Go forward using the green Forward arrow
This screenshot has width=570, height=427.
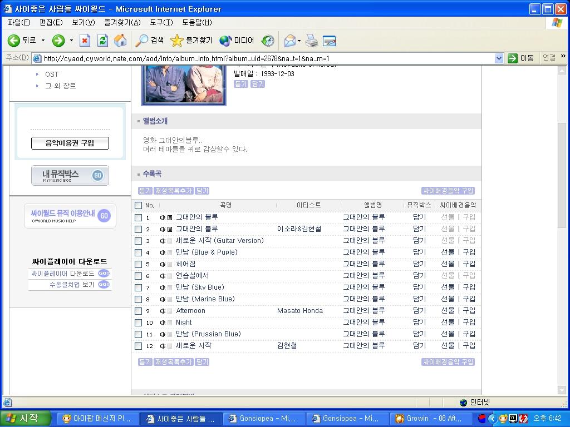pyautogui.click(x=58, y=40)
